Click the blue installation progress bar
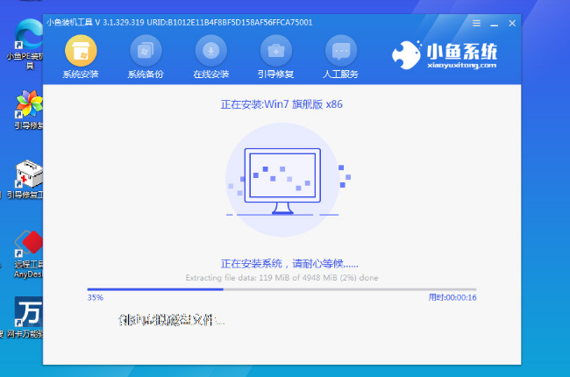 pos(281,288)
